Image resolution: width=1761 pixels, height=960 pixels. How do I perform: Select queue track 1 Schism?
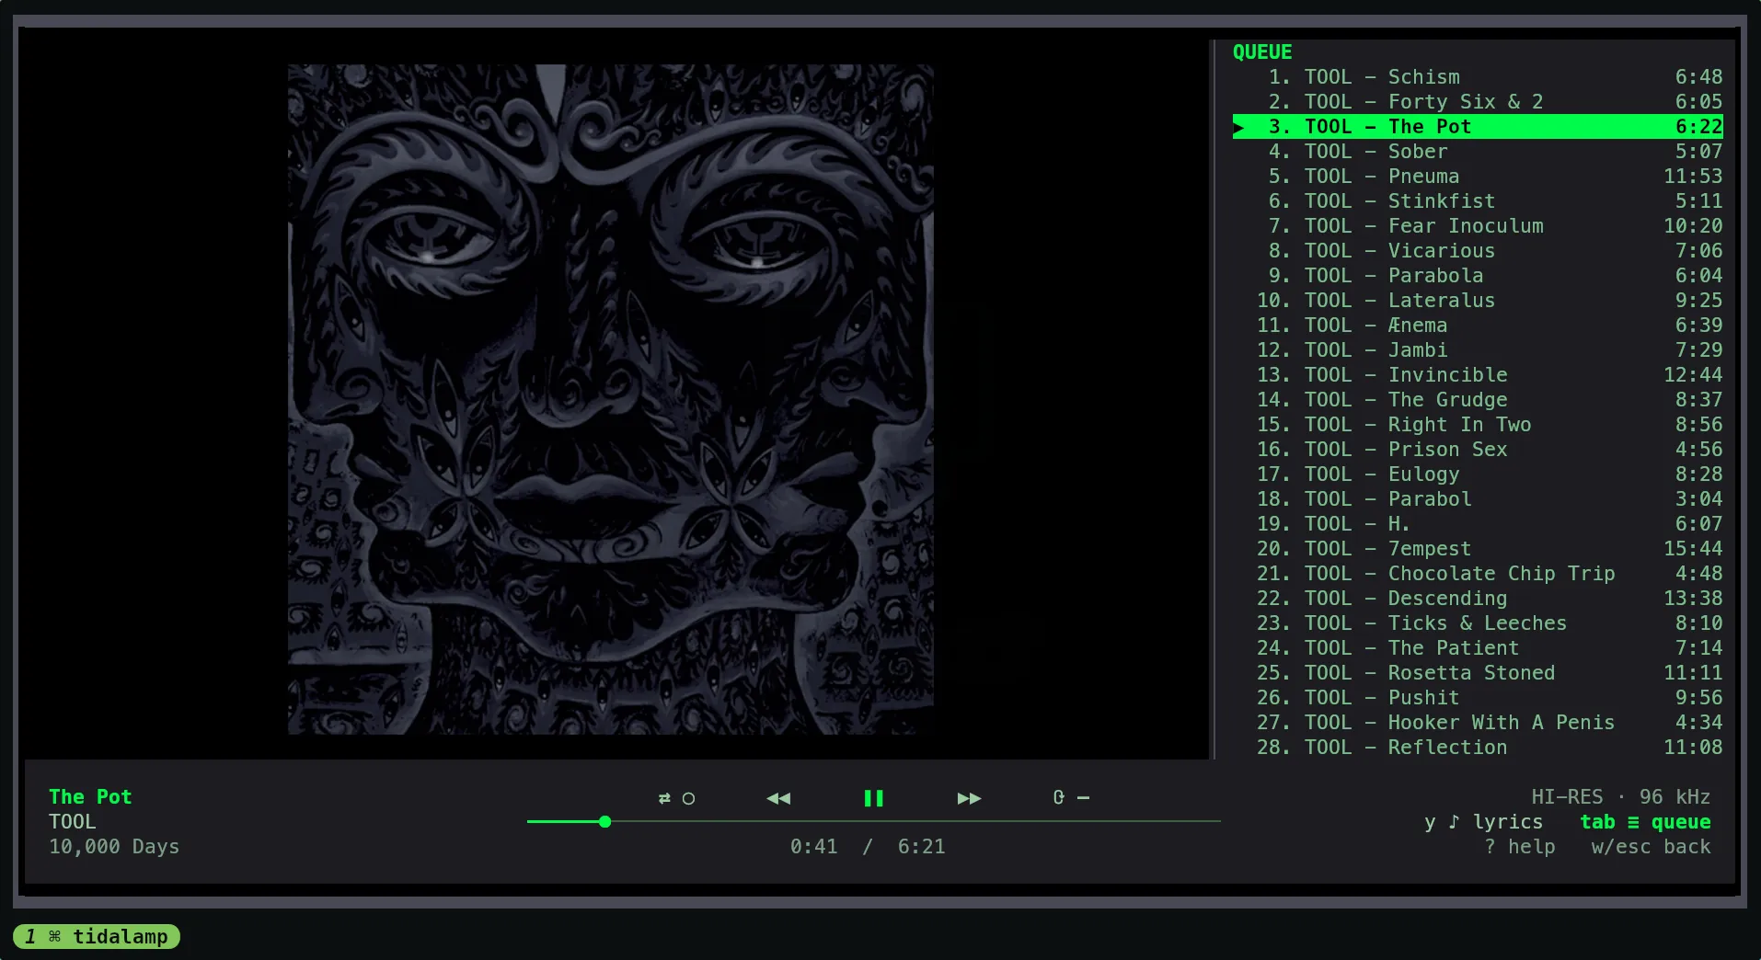tap(1478, 77)
